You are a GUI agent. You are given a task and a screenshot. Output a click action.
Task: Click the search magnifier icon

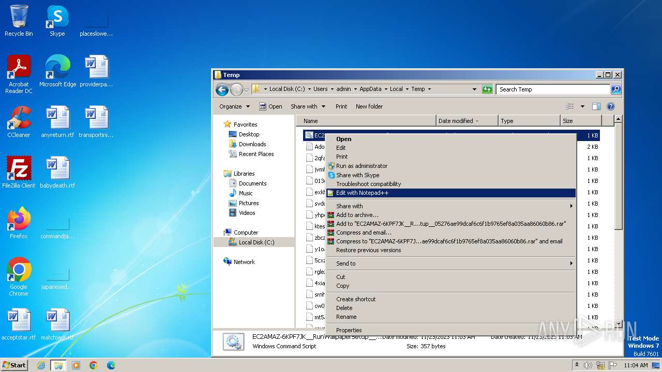coord(615,89)
